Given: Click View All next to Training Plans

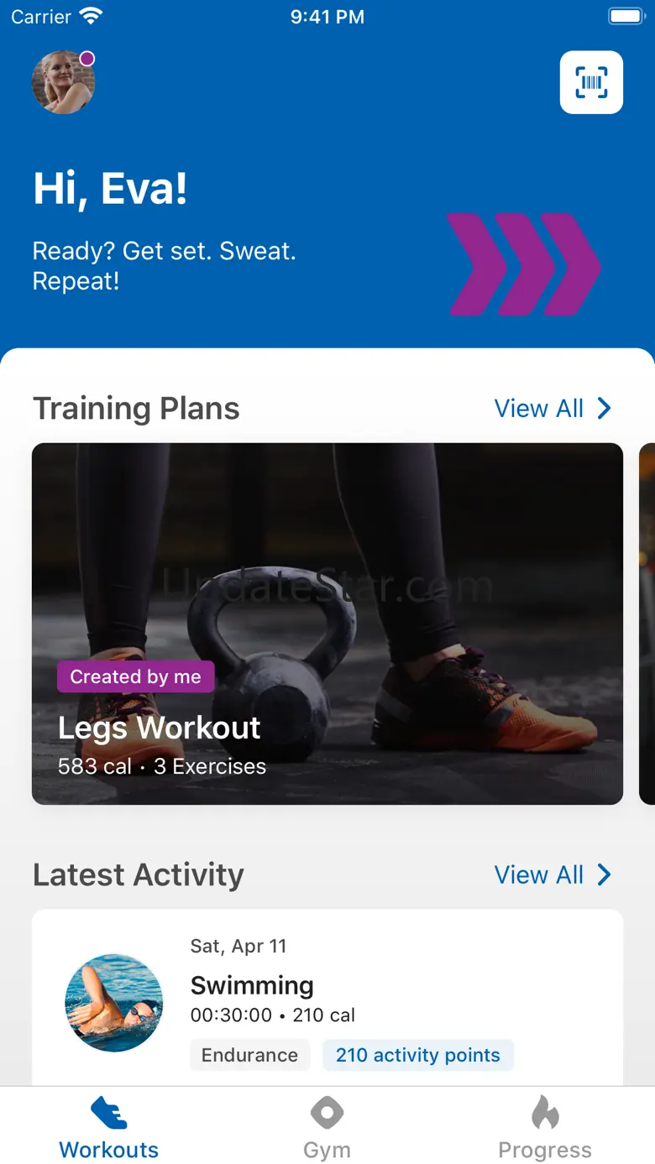Looking at the screenshot, I should (x=539, y=409).
